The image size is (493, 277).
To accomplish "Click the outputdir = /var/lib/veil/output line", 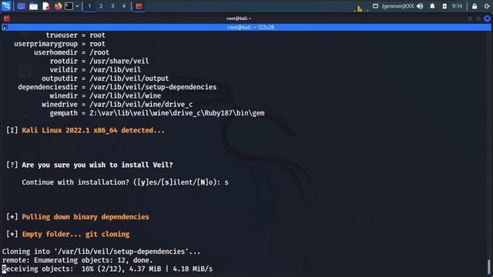I will (x=106, y=78).
